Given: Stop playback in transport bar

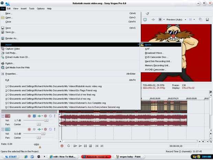Looking at the screenshot, I should point(90,146).
